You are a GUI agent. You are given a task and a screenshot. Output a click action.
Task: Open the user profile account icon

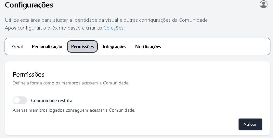point(264,4)
